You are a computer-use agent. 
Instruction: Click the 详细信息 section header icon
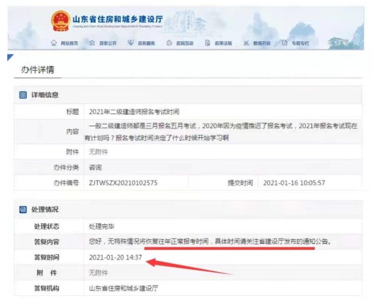coord(23,95)
